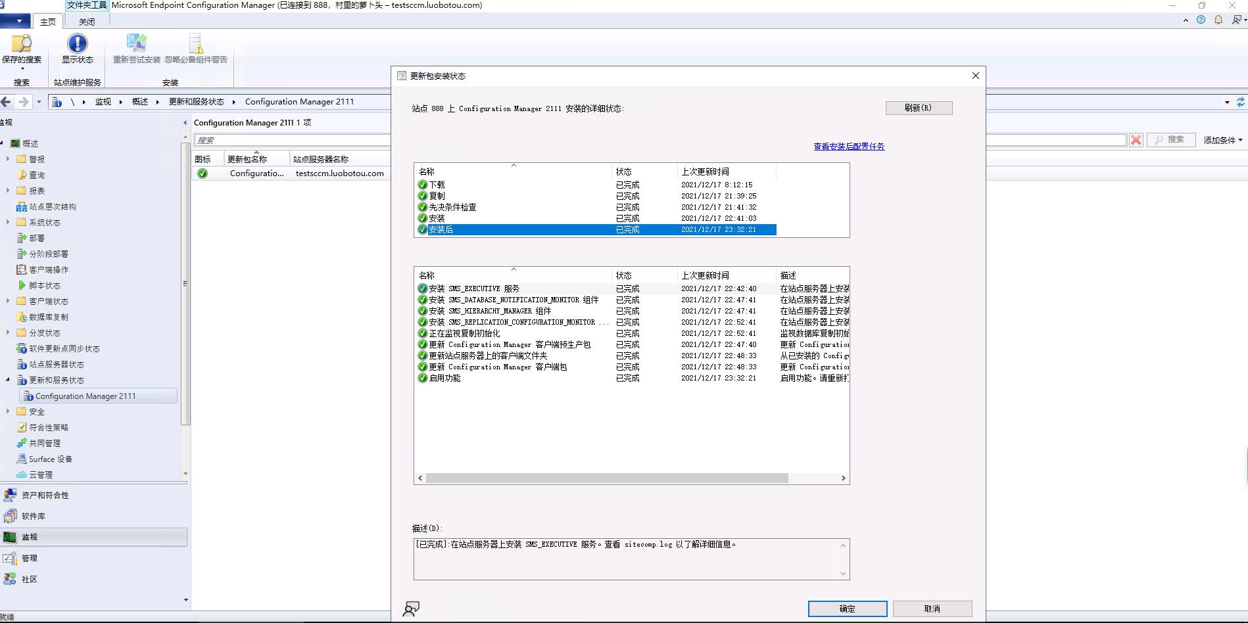1248x623 pixels.
Task: Refresh the console view using the address bar refresh icon
Action: [x=1241, y=102]
